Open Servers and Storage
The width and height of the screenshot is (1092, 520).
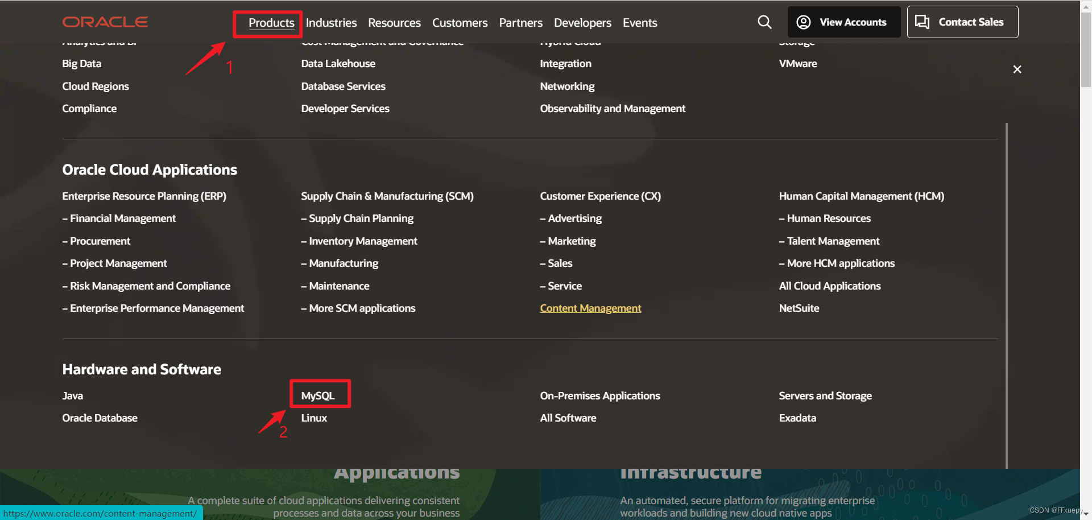[x=825, y=396]
